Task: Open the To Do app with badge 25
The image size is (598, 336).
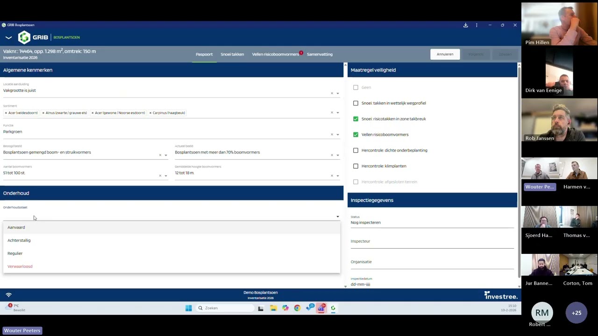Action: [309, 308]
